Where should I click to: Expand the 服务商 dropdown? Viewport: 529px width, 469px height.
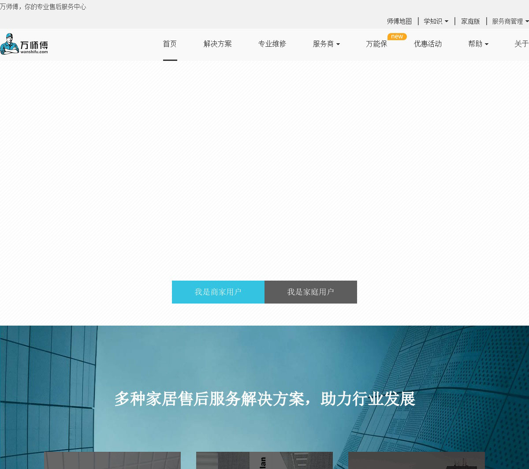(326, 44)
